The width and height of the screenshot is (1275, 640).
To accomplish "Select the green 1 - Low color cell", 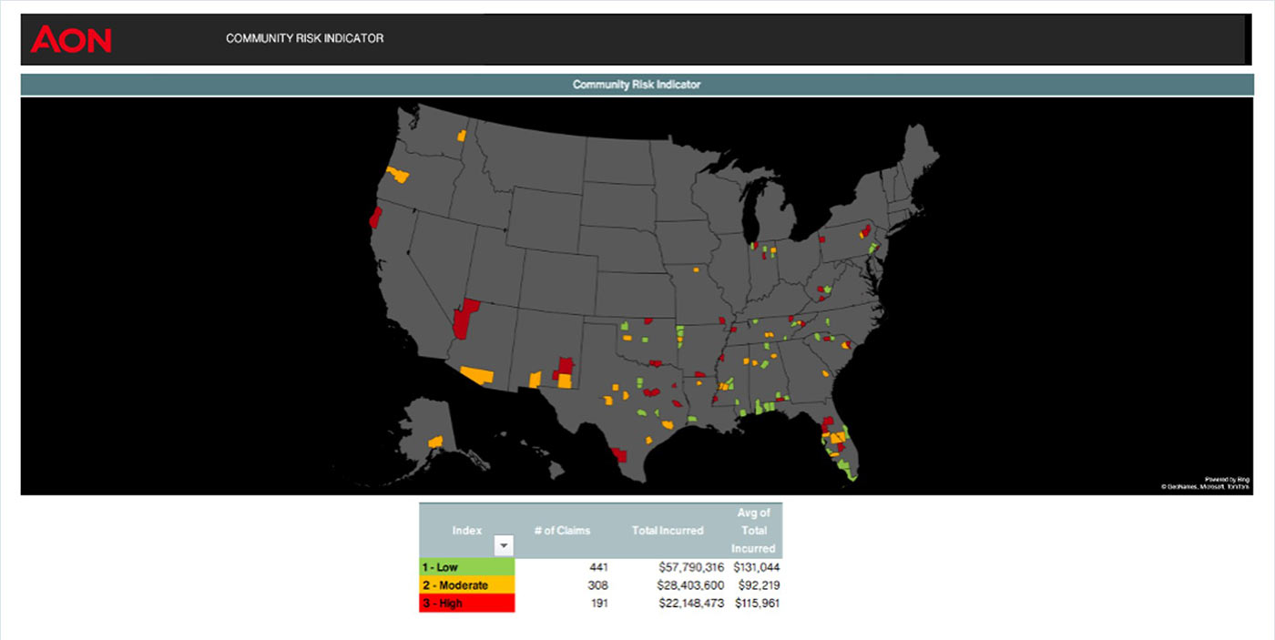I will 466,566.
